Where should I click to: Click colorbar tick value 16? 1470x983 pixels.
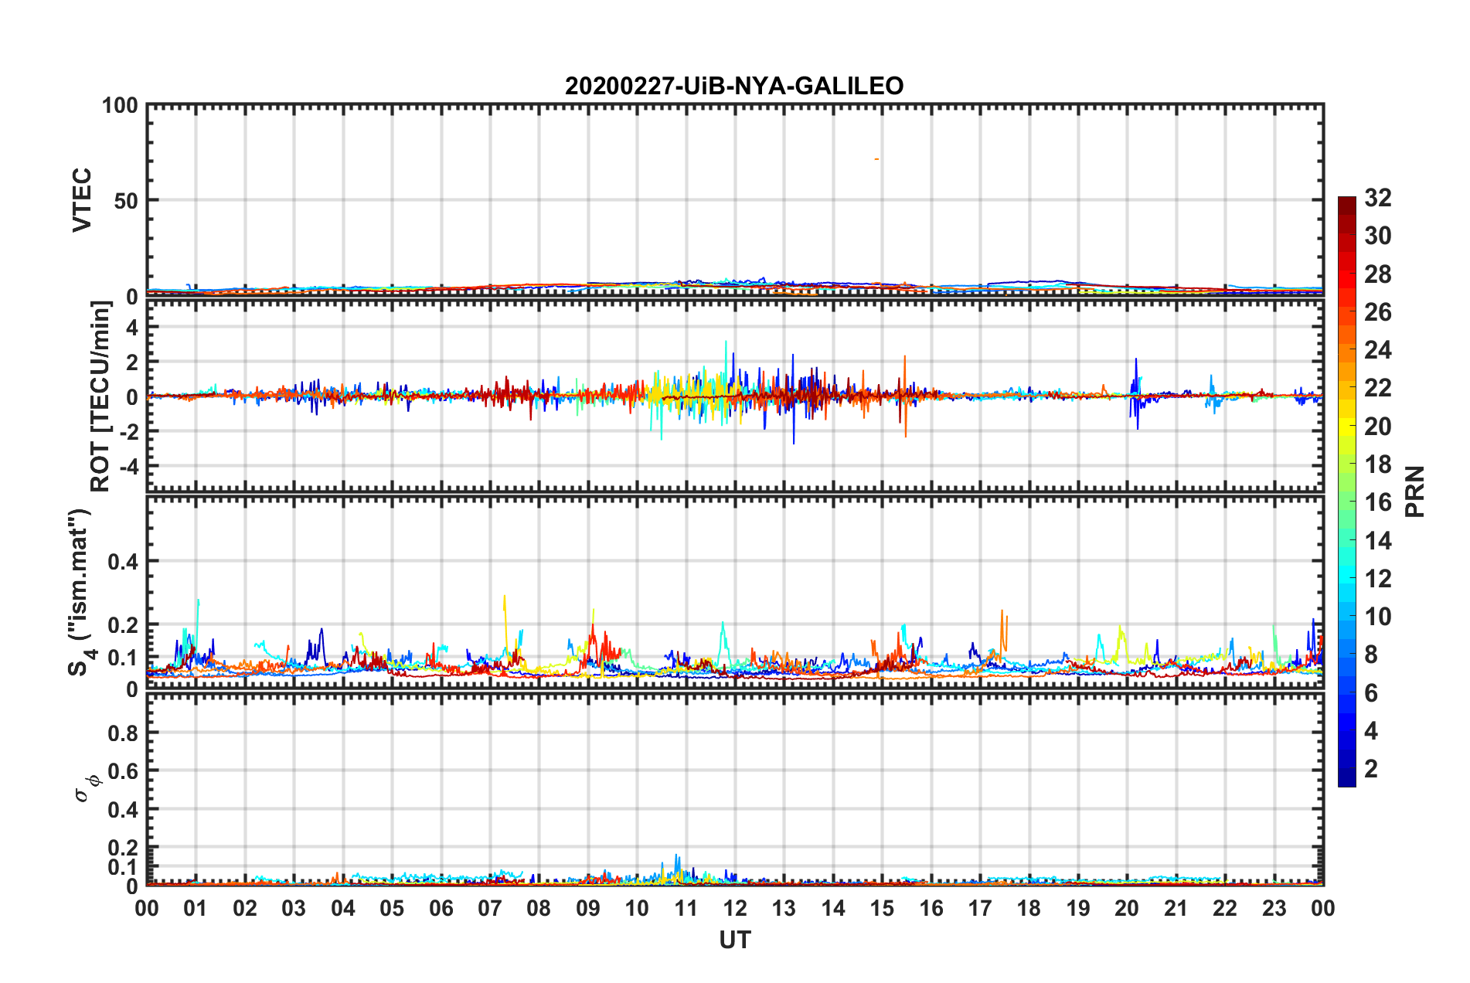coord(1378,502)
